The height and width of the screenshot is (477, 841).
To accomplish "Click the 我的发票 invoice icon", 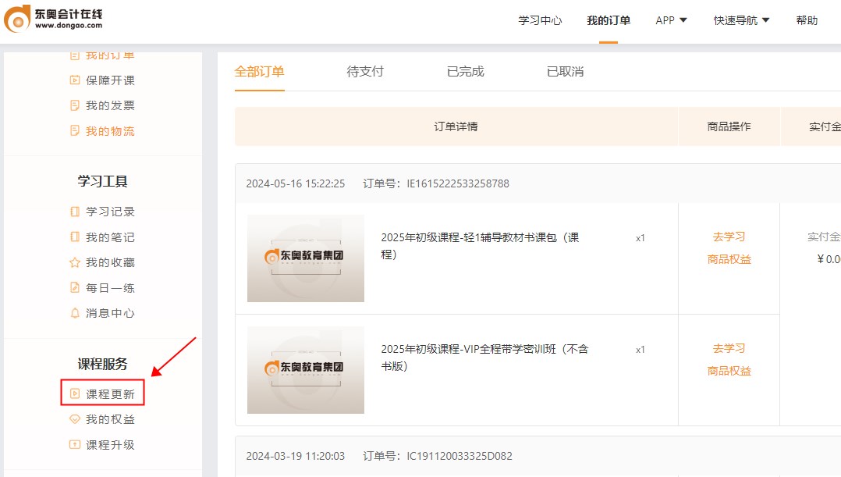I will 75,105.
